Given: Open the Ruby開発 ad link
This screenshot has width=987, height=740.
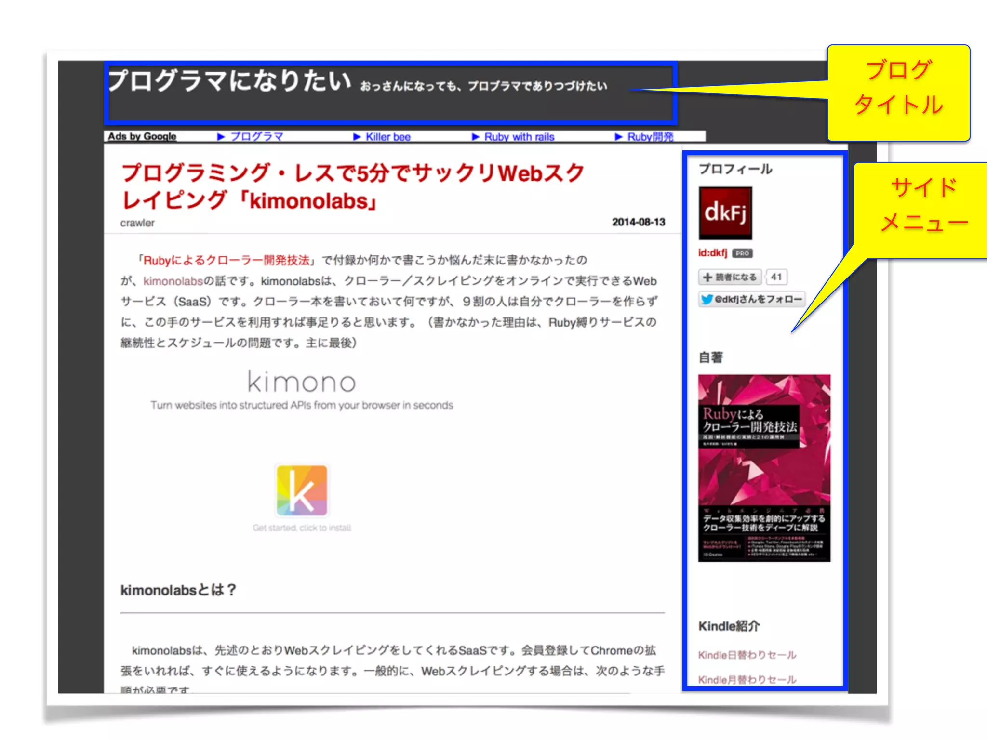Looking at the screenshot, I should (x=650, y=137).
